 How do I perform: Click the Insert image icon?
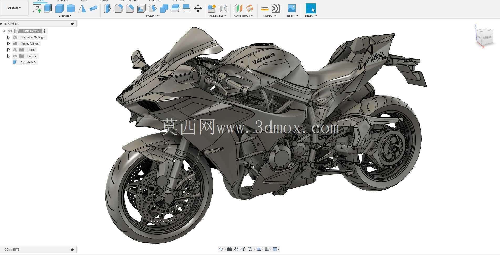(292, 8)
